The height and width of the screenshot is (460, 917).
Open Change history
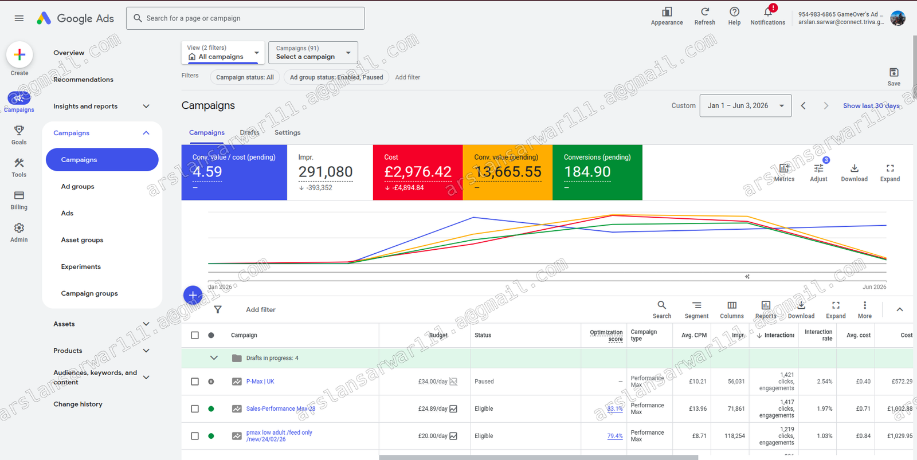[78, 404]
